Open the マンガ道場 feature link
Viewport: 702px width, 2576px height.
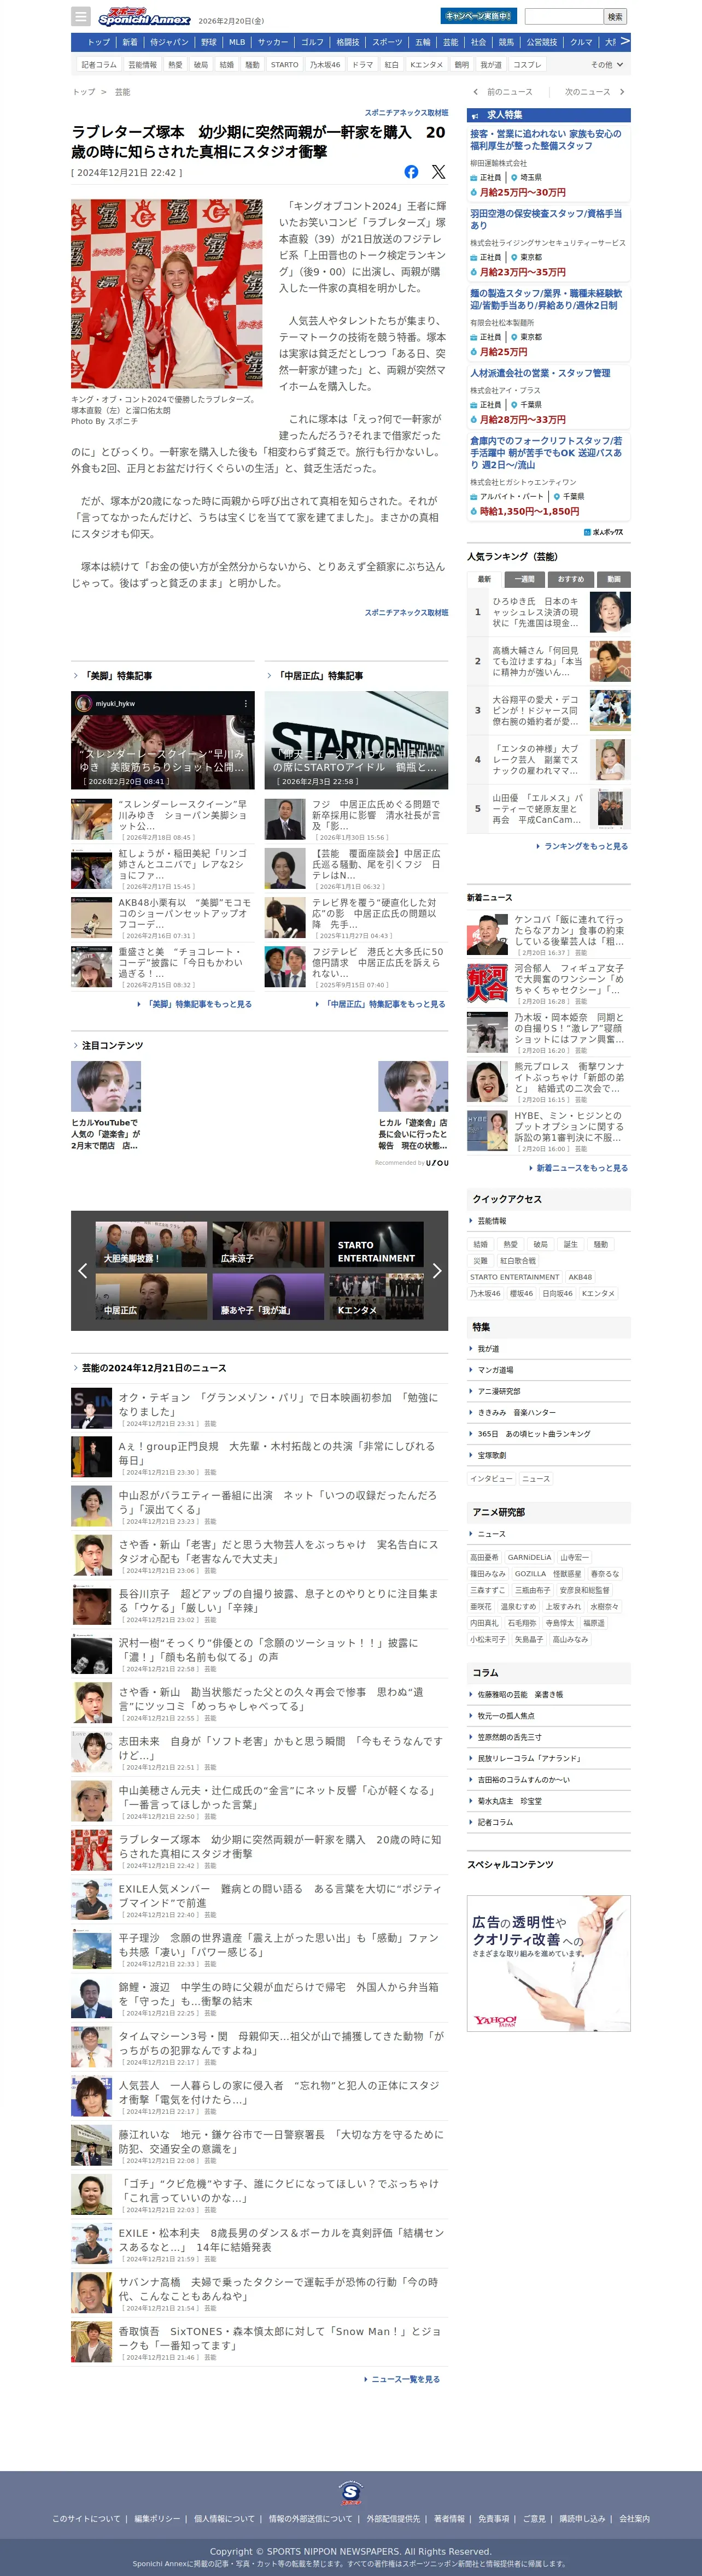pos(495,1370)
